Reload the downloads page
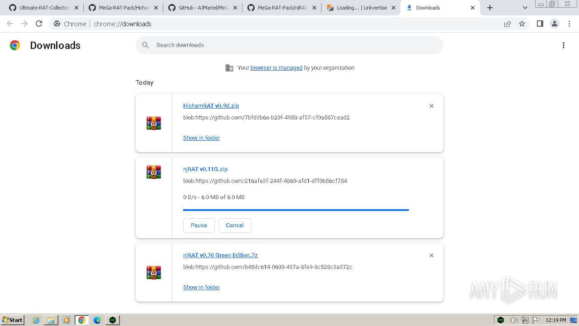Screen dimensions: 579x326 (39, 24)
